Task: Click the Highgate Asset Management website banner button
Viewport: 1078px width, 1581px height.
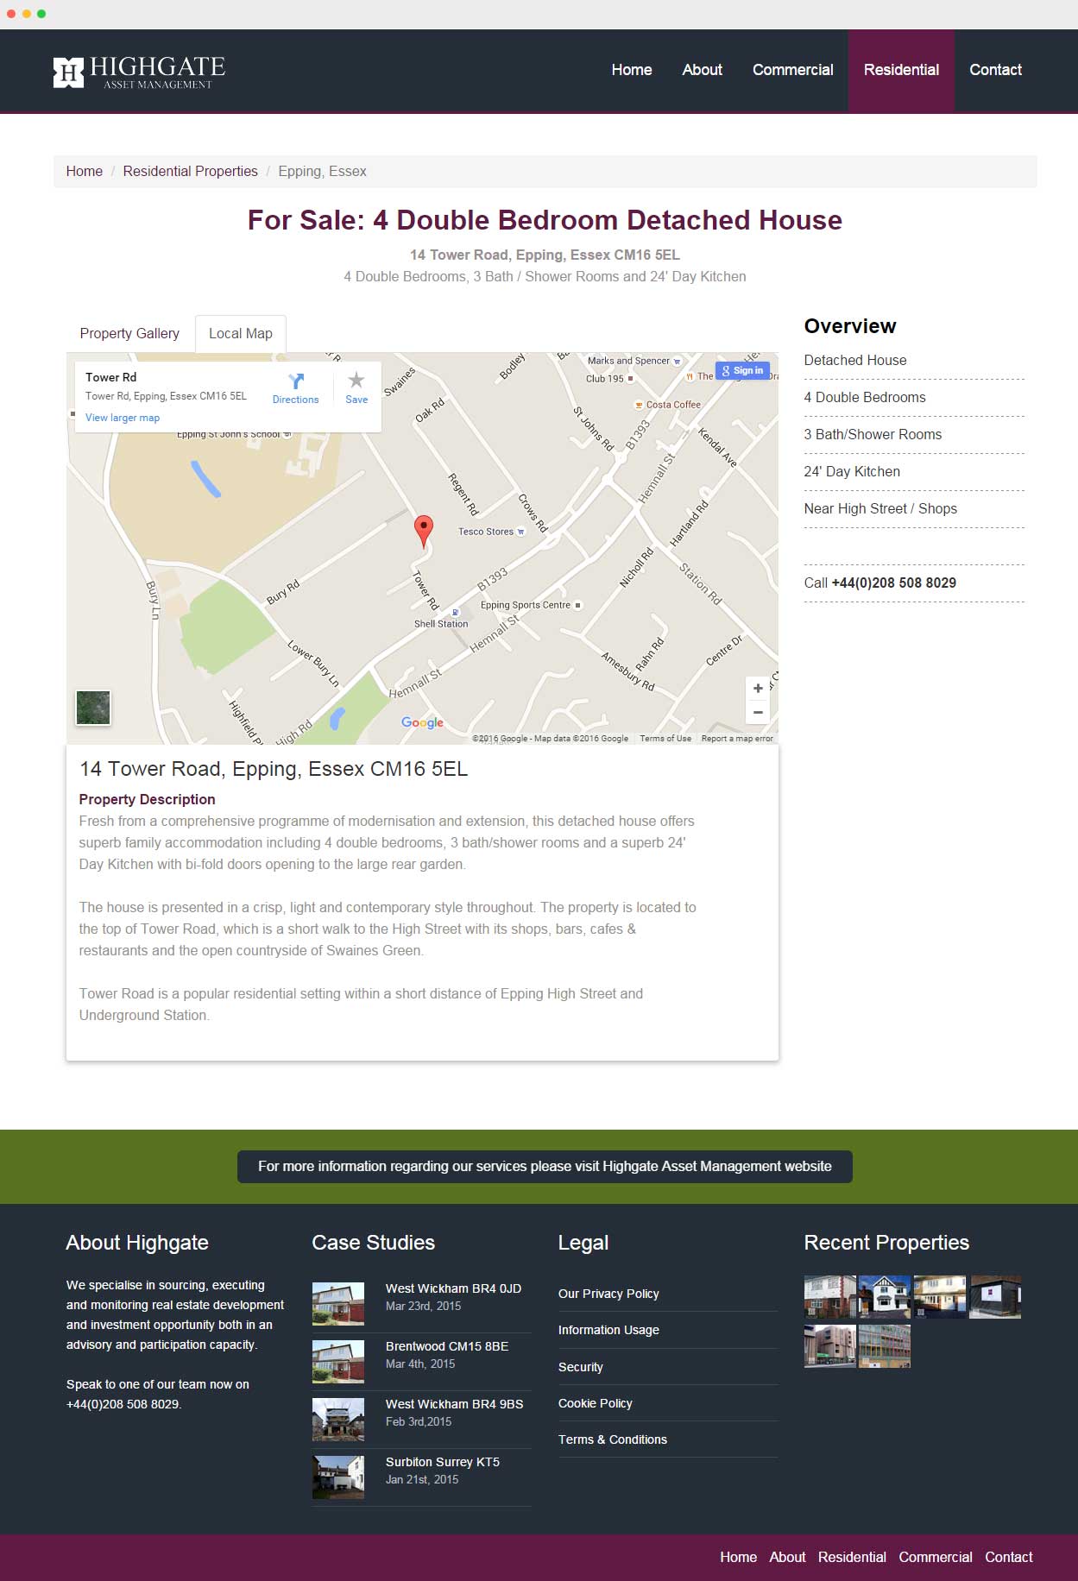Action: tap(545, 1166)
